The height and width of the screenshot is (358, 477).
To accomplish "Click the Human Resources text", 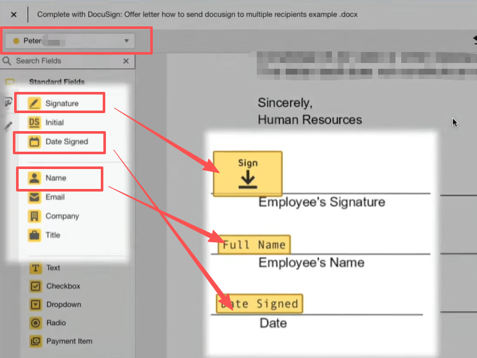I will 310,120.
